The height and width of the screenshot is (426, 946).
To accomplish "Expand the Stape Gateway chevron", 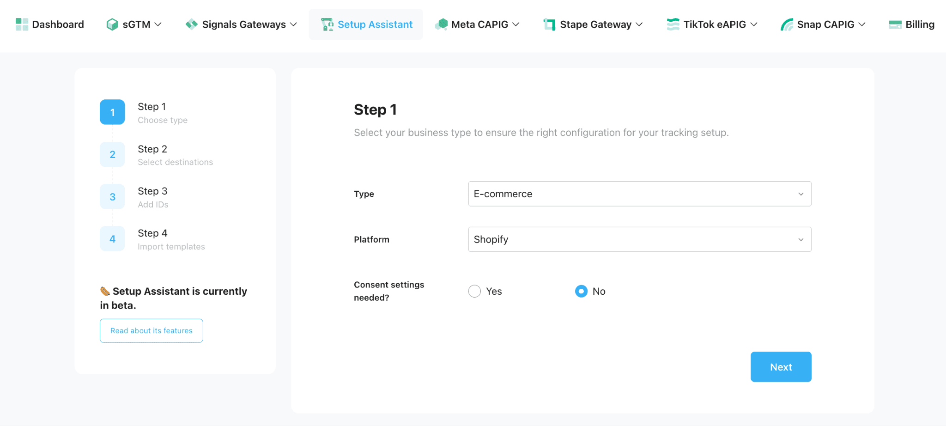I will coord(639,24).
